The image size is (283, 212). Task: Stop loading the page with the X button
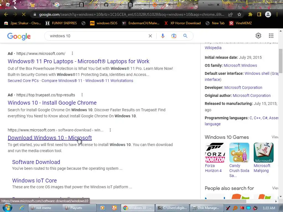click(24, 14)
